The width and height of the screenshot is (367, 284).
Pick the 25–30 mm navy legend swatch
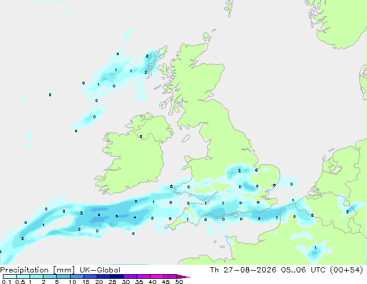117,276
